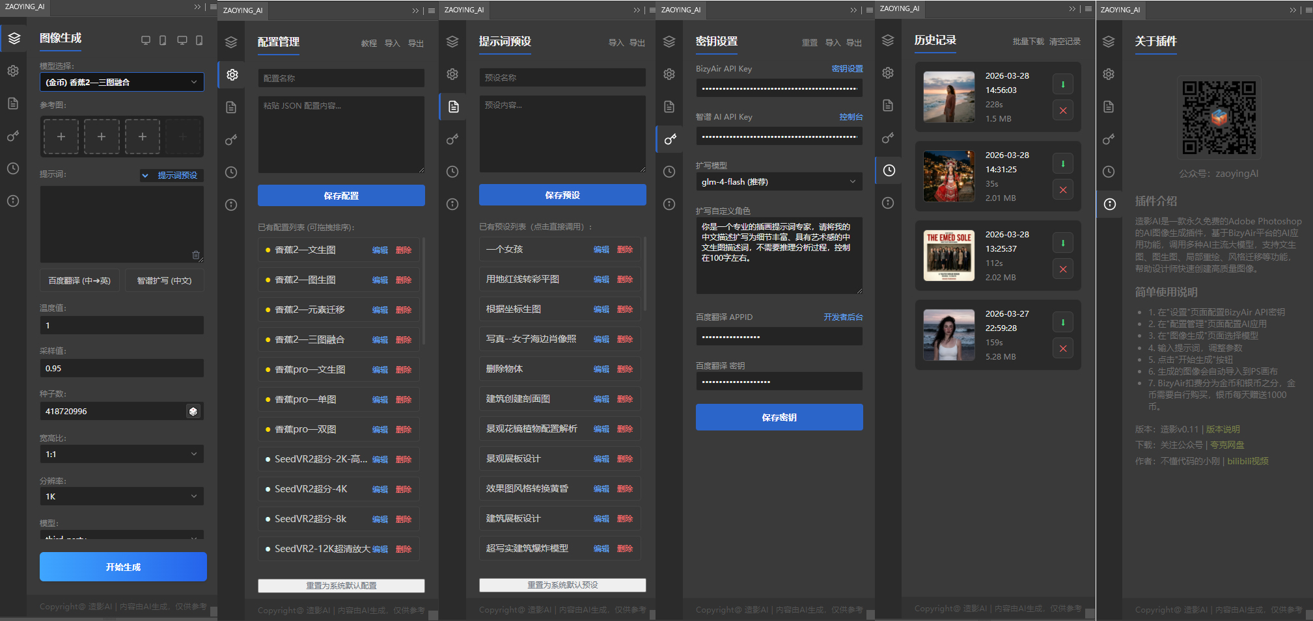Screen dimensions: 1313x621
Task: Click the 配置名称 input field
Action: (341, 79)
